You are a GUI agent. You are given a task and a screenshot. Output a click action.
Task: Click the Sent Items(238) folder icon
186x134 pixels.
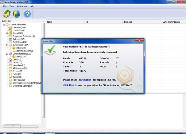11,42
